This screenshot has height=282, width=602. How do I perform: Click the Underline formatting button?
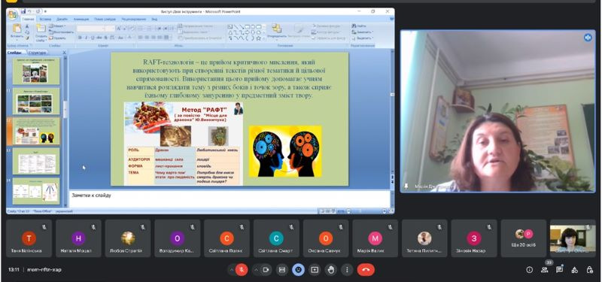click(x=93, y=38)
